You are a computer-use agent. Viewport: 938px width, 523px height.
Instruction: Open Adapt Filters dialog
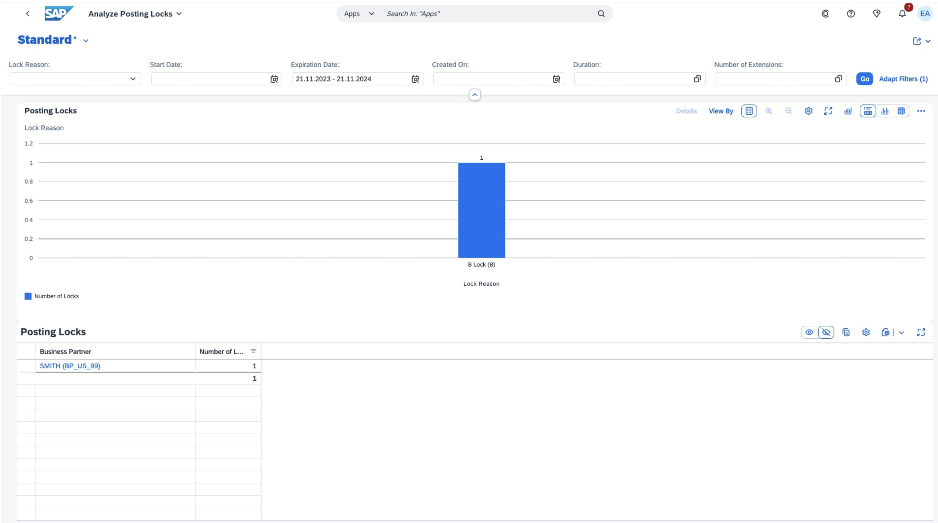click(x=903, y=79)
